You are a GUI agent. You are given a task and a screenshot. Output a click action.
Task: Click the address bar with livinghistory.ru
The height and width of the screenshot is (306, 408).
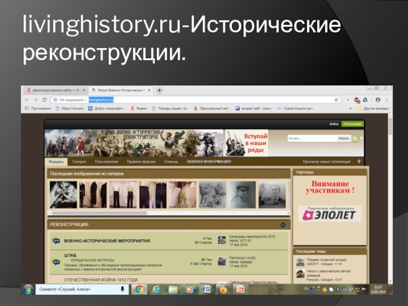pyautogui.click(x=195, y=99)
